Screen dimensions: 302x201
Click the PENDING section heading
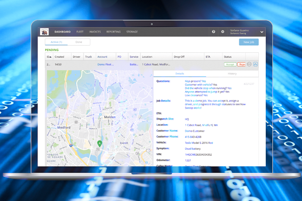pyautogui.click(x=52, y=50)
